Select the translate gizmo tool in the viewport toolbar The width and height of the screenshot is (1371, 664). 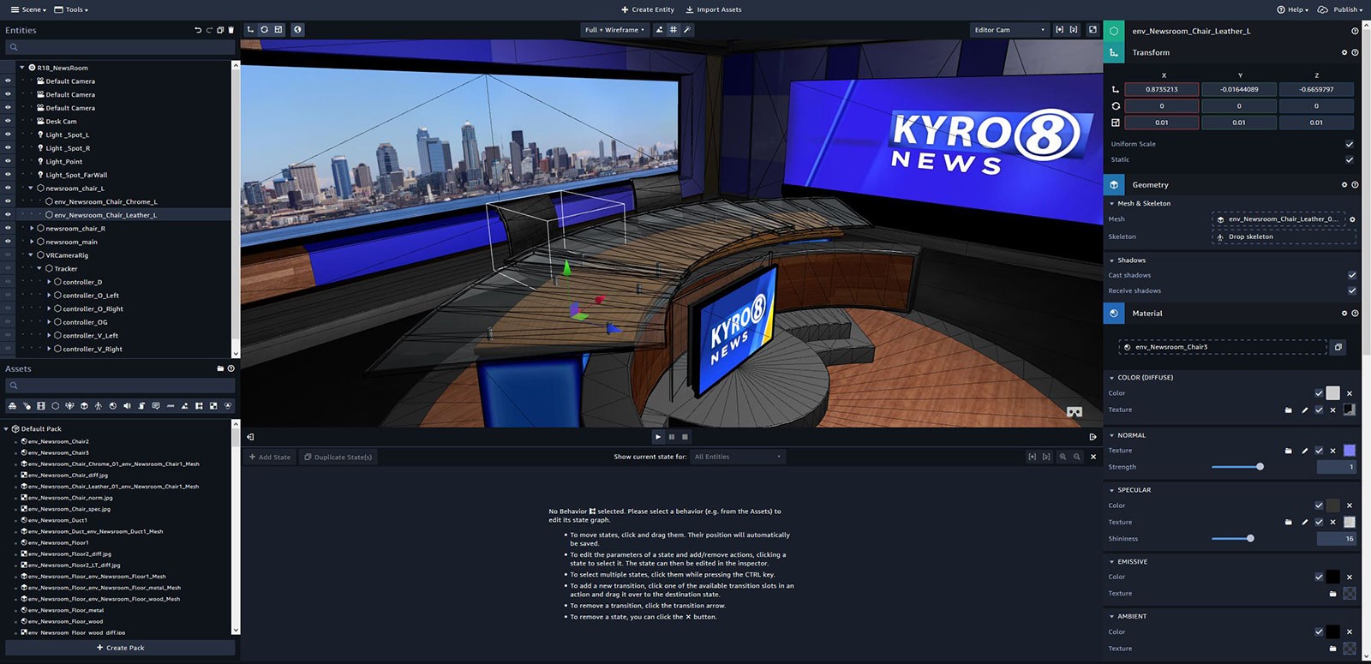(250, 29)
